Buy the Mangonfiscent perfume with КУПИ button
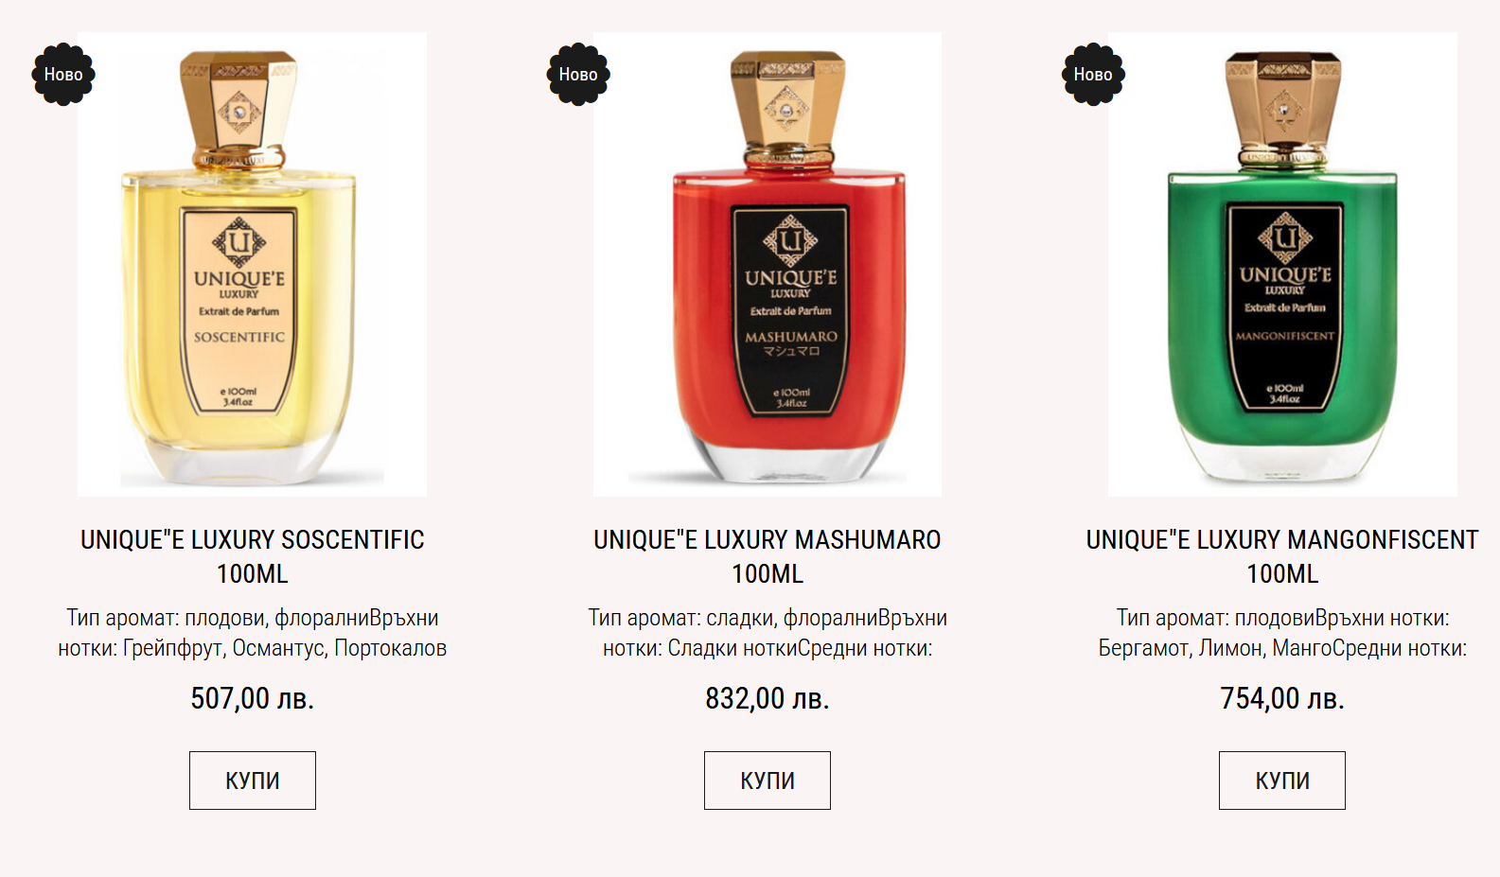The height and width of the screenshot is (877, 1500). point(1282,781)
